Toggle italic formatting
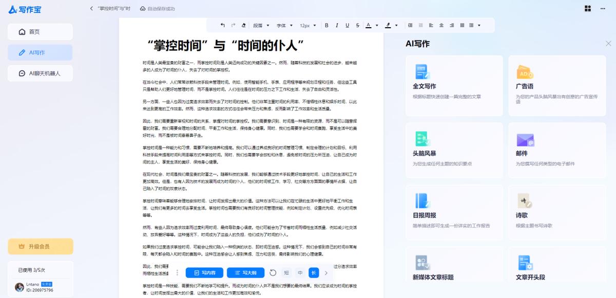Image resolution: width=616 pixels, height=298 pixels. pos(337,25)
